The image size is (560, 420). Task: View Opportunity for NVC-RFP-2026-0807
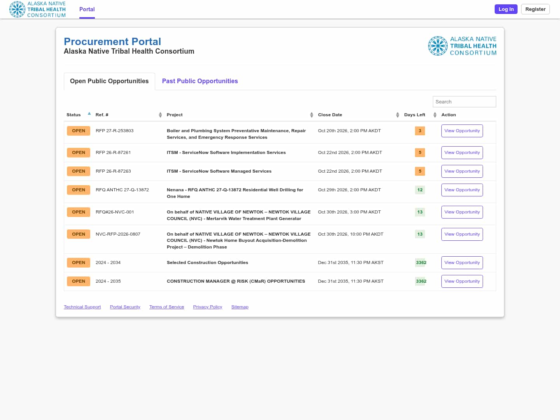pyautogui.click(x=462, y=234)
